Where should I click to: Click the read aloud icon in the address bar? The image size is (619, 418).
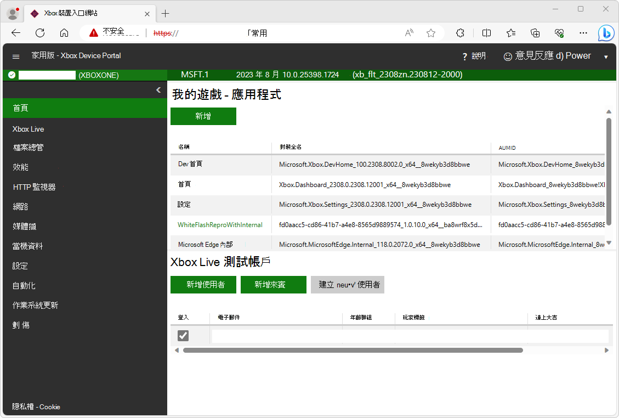tap(409, 33)
